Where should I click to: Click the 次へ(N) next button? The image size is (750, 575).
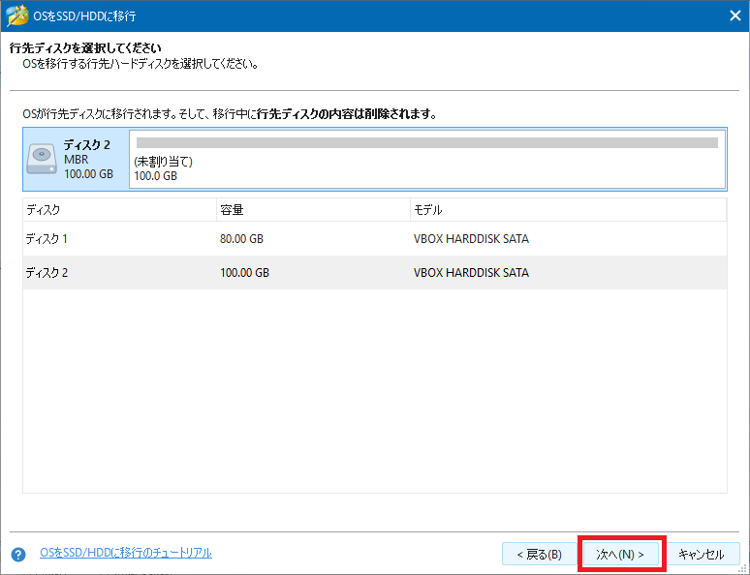[x=621, y=554]
